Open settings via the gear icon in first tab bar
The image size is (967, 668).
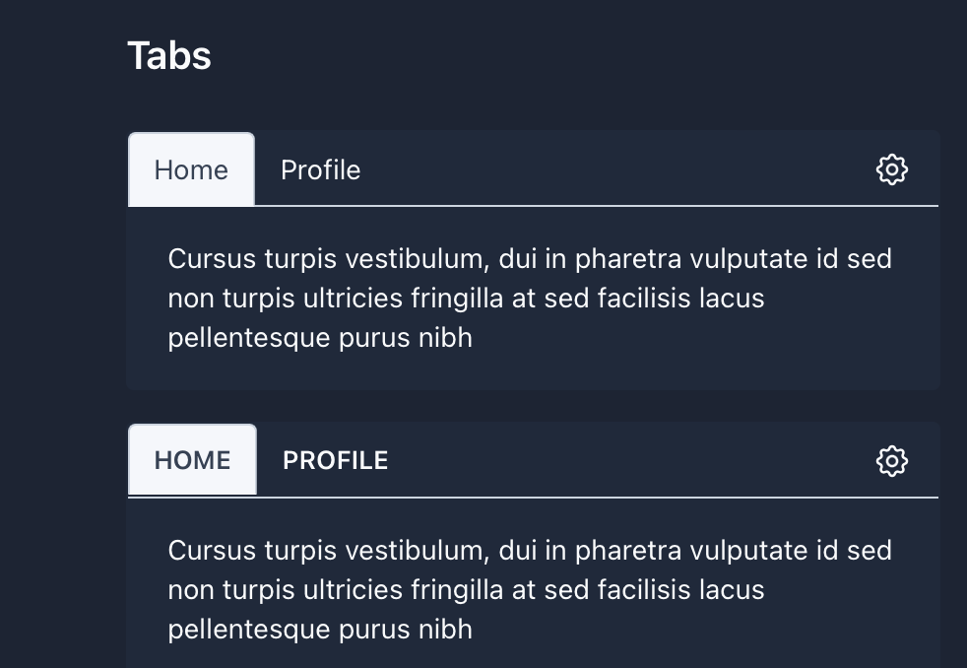(x=891, y=169)
